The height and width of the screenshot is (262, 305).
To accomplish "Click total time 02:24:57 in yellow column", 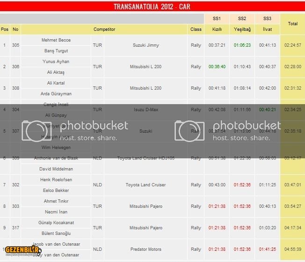I will [x=292, y=45].
